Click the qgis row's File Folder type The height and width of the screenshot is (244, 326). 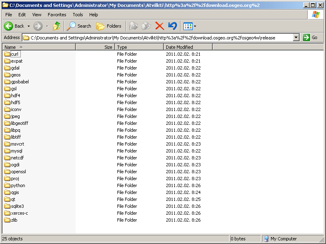[127, 192]
